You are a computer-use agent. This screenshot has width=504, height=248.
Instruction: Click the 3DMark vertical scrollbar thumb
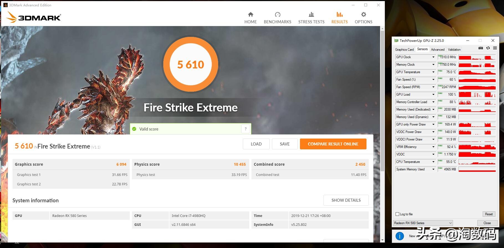pos(382,101)
